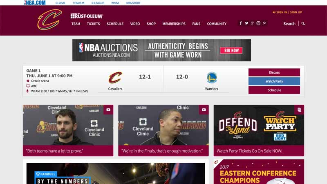
Task: Open the Instagram icon in header
Action: tap(258, 23)
